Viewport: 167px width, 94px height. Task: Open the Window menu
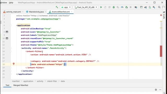pos(3,3)
